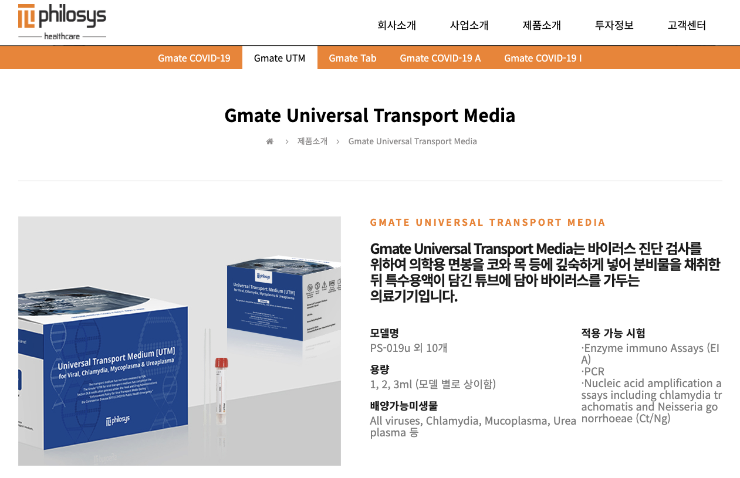This screenshot has width=740, height=478.
Task: Click the 용량 label
Action: [x=380, y=369]
